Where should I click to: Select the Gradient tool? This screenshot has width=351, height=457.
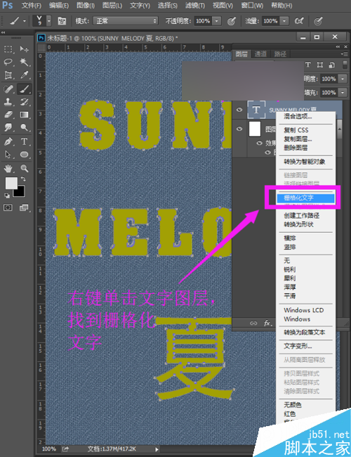pyautogui.click(x=24, y=115)
